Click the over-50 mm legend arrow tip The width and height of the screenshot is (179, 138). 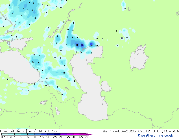tap(89, 134)
